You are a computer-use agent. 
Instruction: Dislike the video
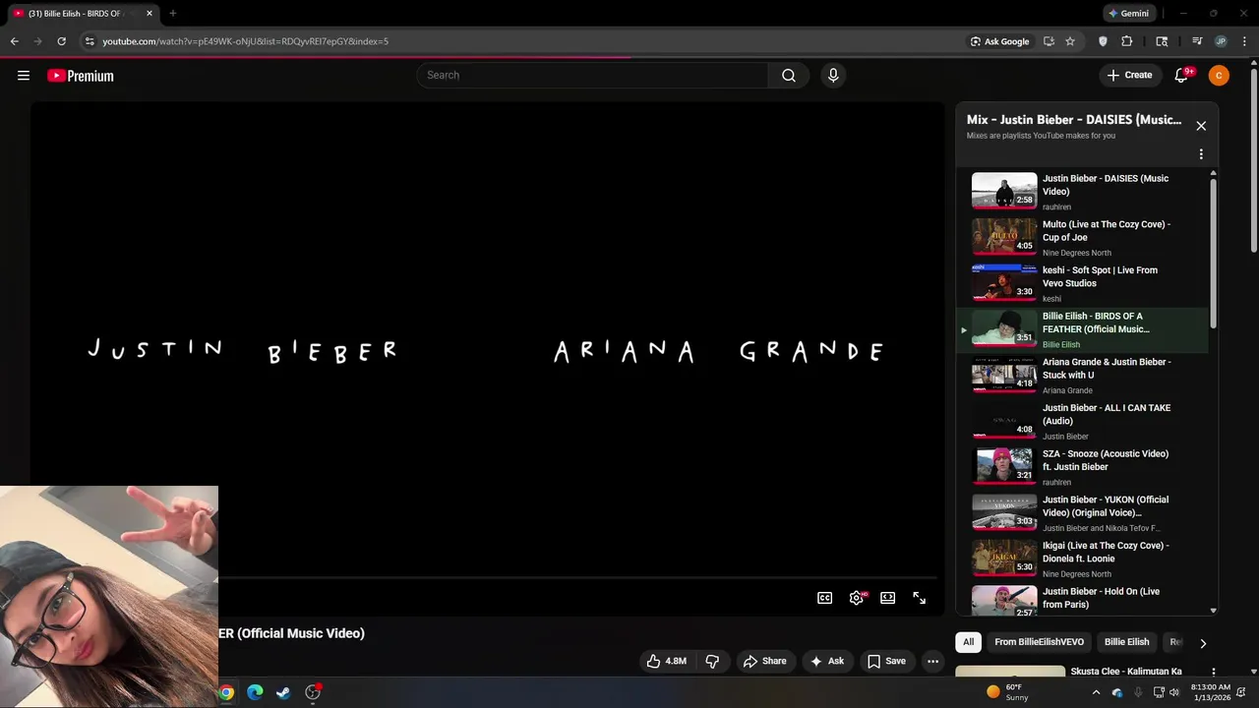click(713, 661)
